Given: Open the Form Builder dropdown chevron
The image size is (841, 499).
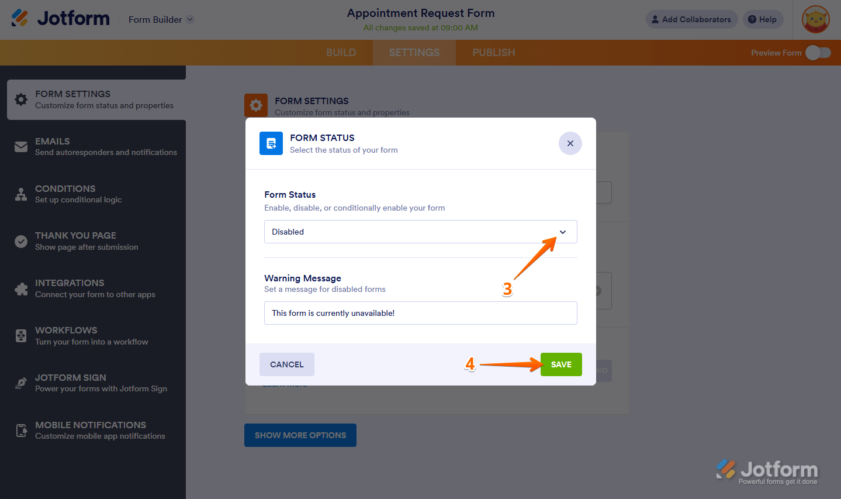Looking at the screenshot, I should click(x=190, y=19).
